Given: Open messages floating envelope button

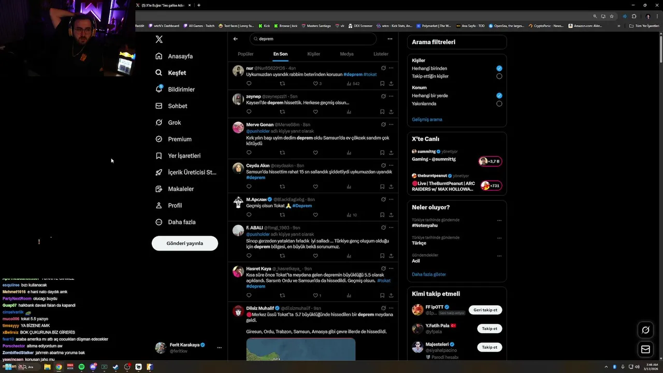Looking at the screenshot, I should point(645,349).
